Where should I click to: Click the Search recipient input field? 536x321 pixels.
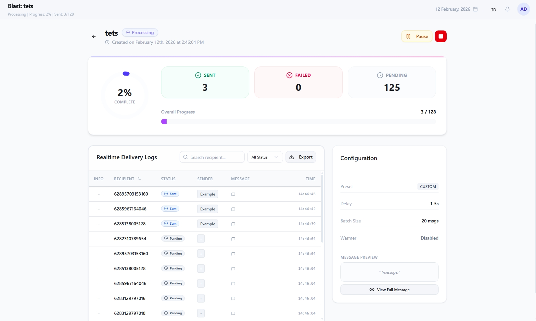tap(212, 157)
